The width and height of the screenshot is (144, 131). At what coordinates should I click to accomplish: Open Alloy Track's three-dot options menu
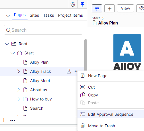[x=76, y=71]
